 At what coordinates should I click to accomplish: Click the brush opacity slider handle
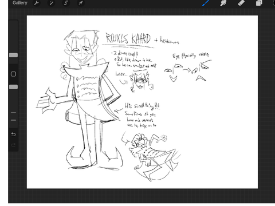(13, 87)
